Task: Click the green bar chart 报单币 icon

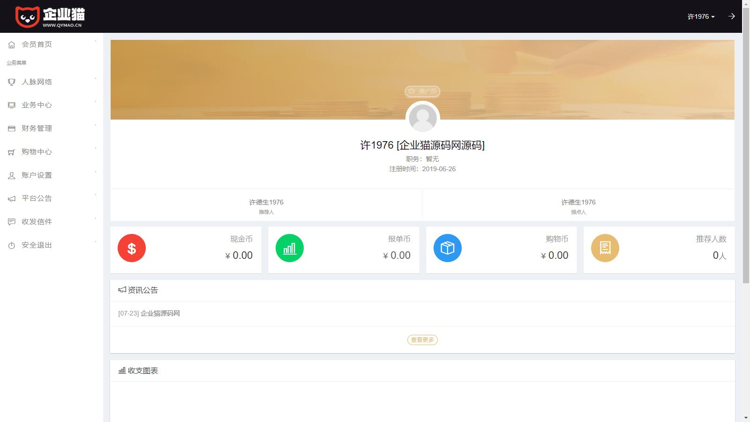Action: pyautogui.click(x=290, y=248)
